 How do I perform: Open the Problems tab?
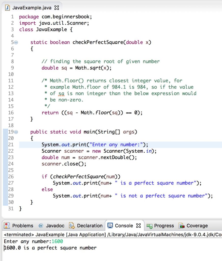pos(19,226)
